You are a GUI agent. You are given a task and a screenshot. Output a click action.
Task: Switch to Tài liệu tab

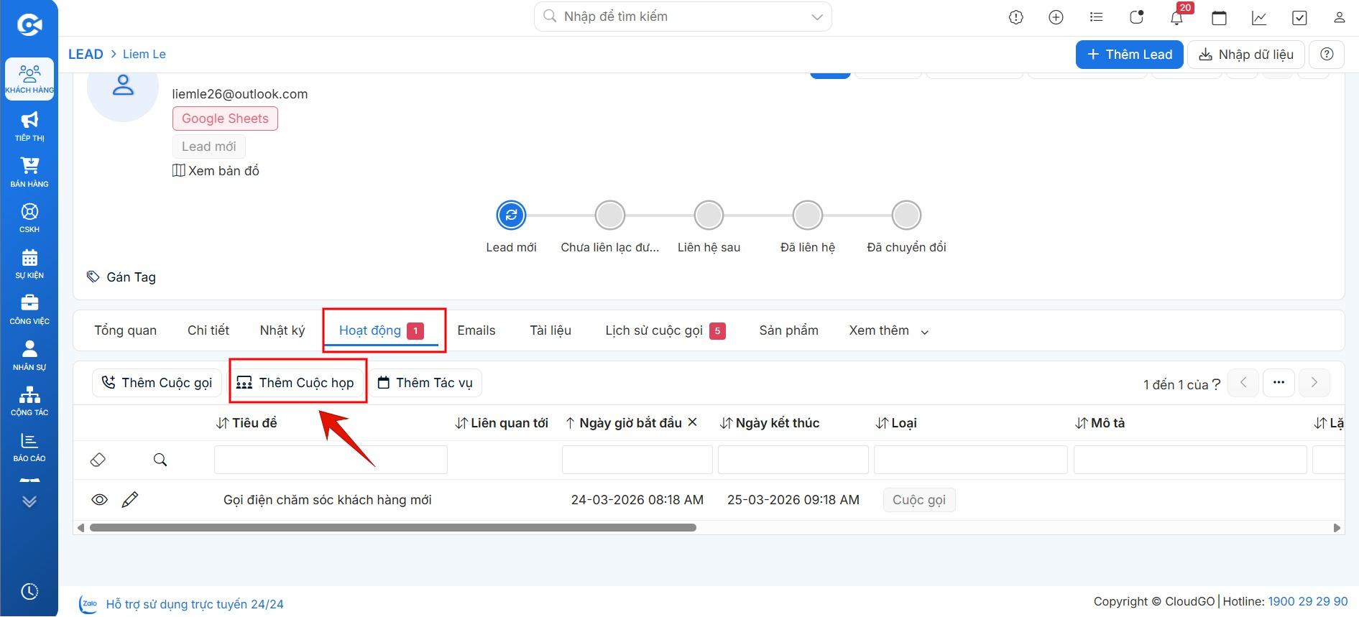pyautogui.click(x=550, y=330)
